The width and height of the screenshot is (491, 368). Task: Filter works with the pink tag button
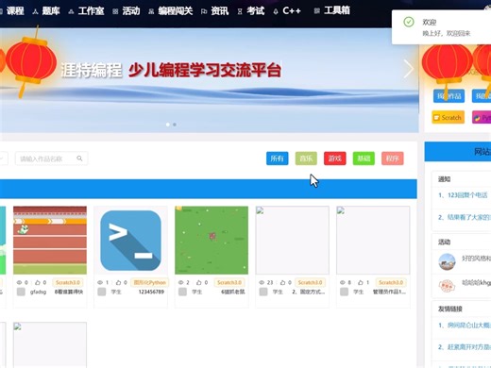[x=393, y=159]
